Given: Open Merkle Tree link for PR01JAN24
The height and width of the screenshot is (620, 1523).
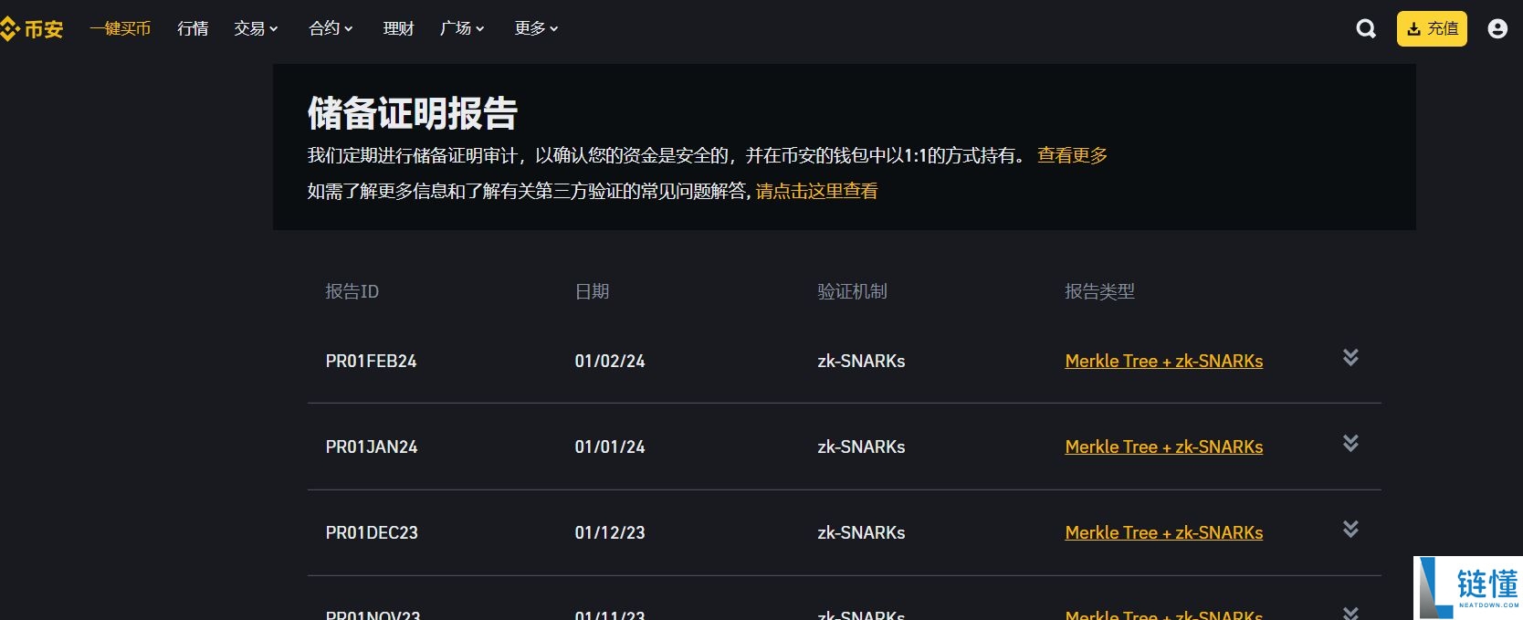Looking at the screenshot, I should (x=1164, y=447).
